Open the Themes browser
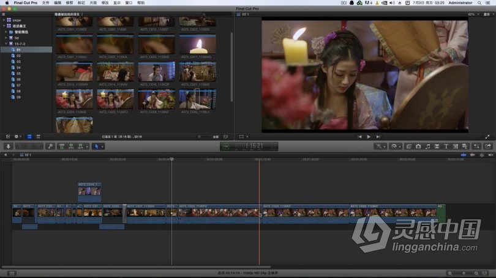This screenshot has height=278, width=496. tap(465, 147)
